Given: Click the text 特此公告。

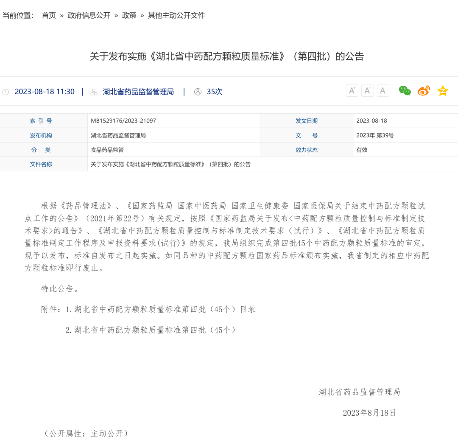Looking at the screenshot, I should click(x=60, y=288).
